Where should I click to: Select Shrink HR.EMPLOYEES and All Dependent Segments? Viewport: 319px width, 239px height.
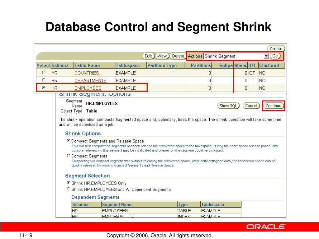pos(68,189)
